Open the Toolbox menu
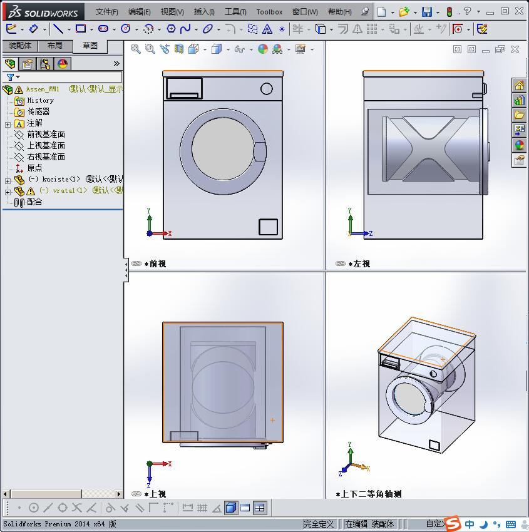This screenshot has height=532, width=529. (269, 12)
